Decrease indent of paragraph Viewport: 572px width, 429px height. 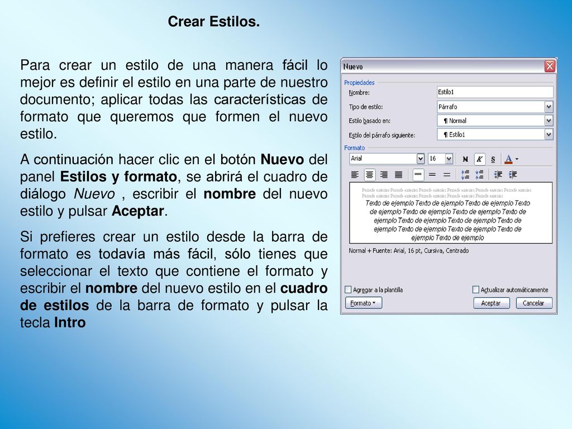pyautogui.click(x=498, y=175)
